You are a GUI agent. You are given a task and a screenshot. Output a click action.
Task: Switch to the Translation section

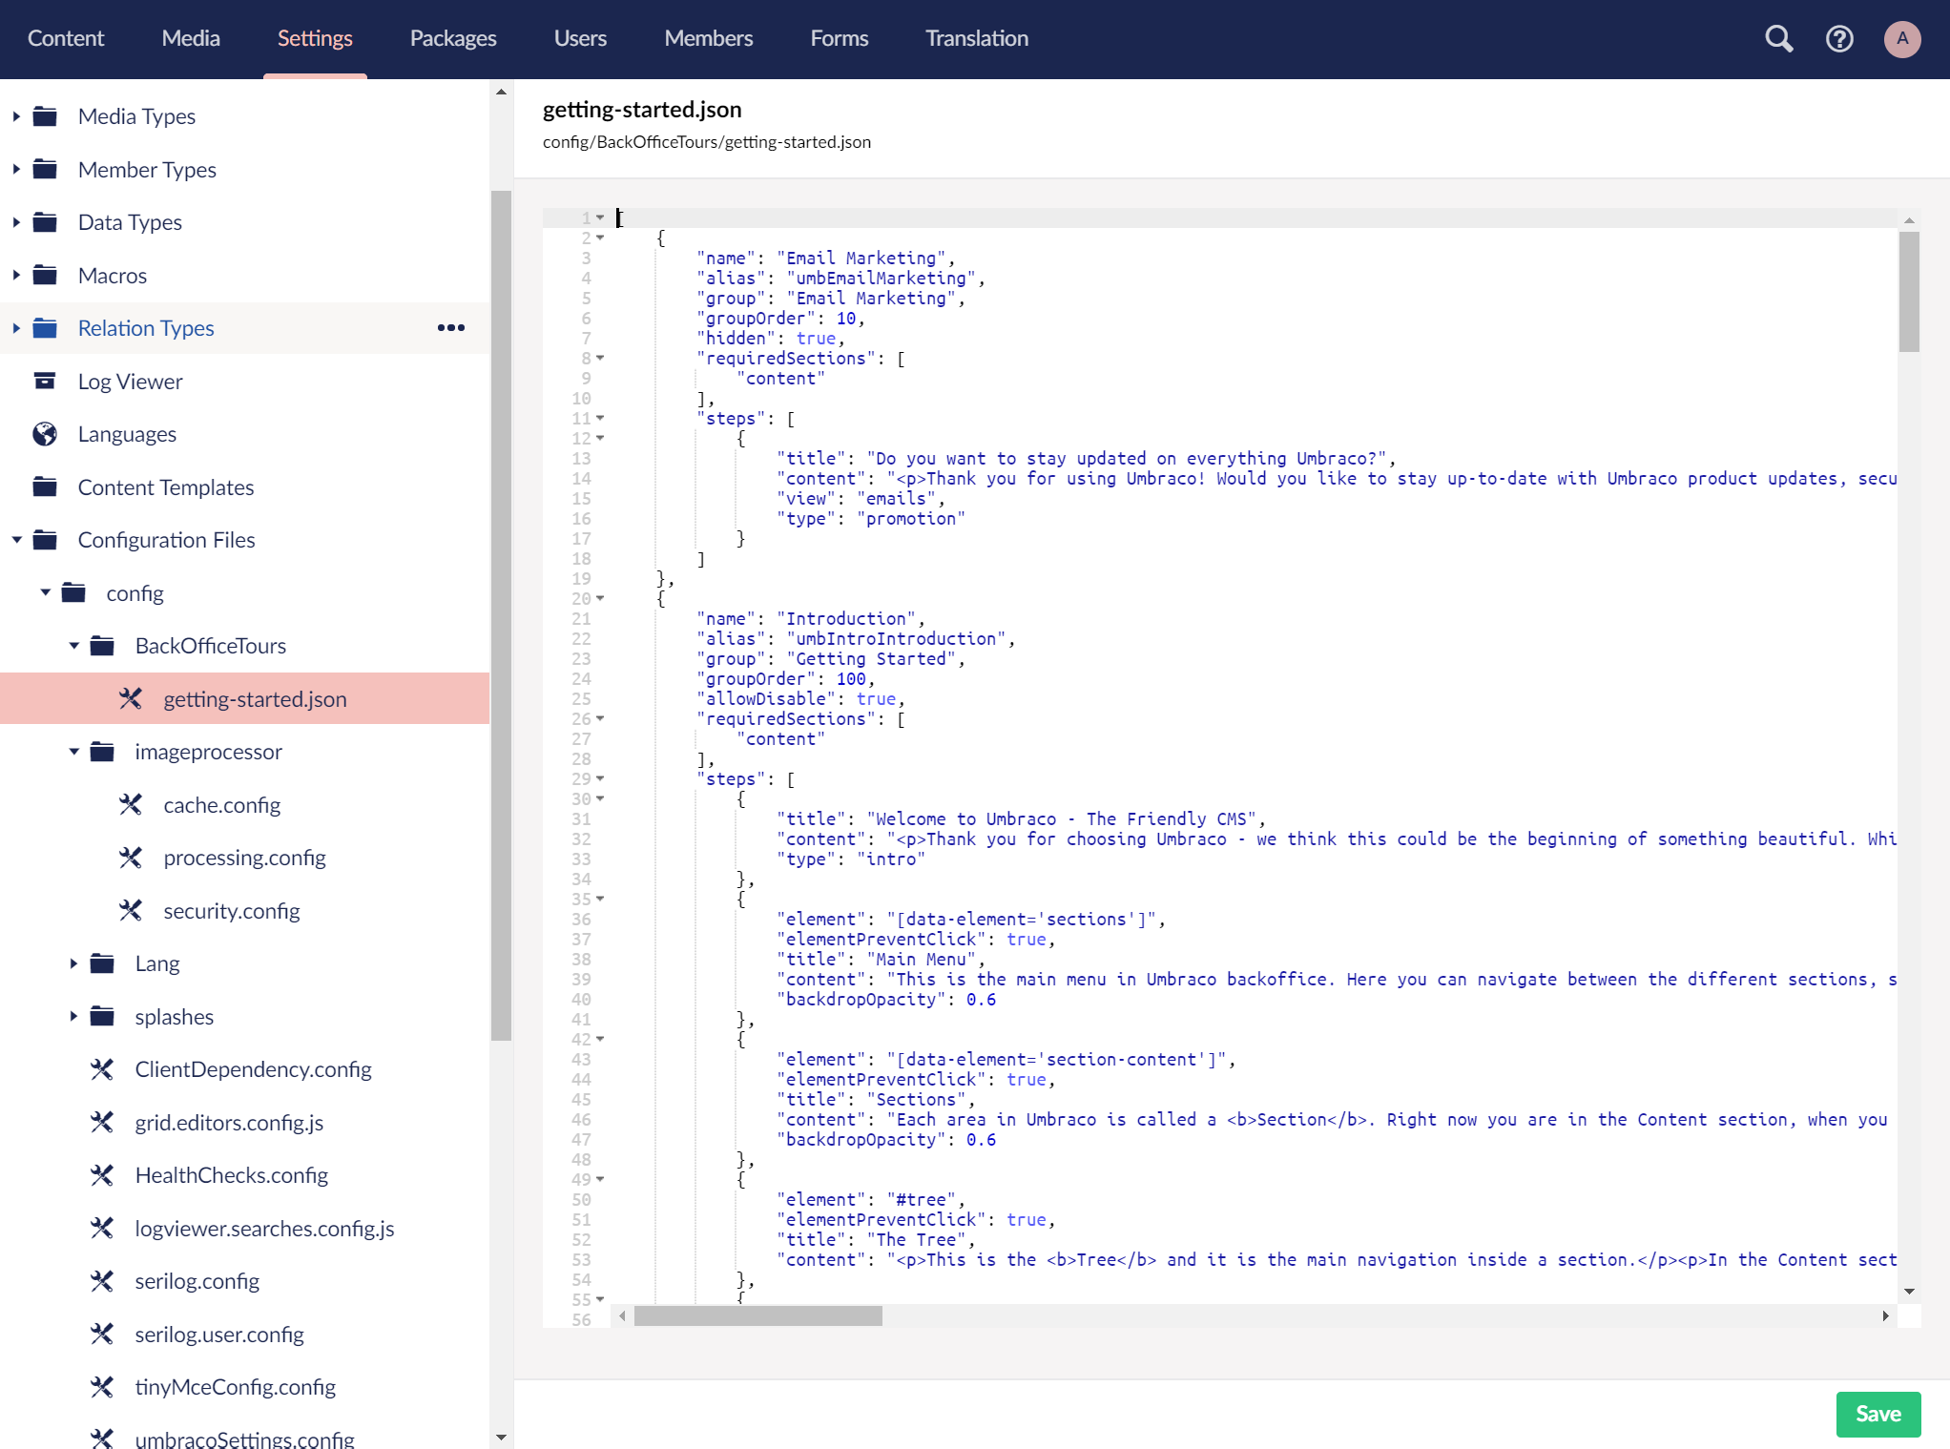pyautogui.click(x=977, y=39)
